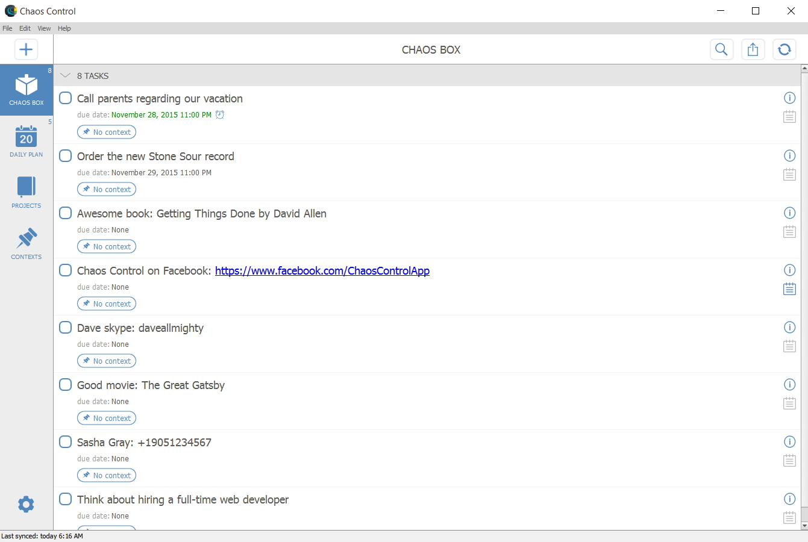The image size is (808, 542).
Task: Show info for Awesome book task
Action: [789, 213]
